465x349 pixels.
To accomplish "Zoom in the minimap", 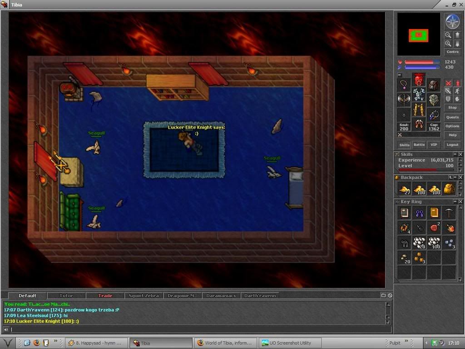I will coord(448,44).
